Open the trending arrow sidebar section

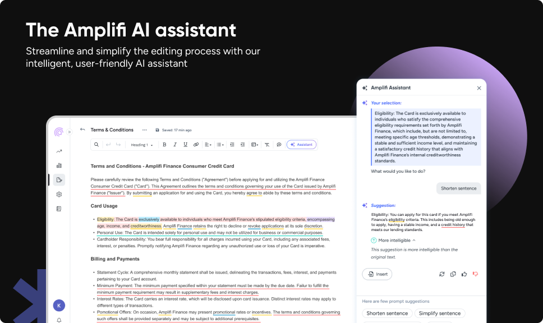59,151
